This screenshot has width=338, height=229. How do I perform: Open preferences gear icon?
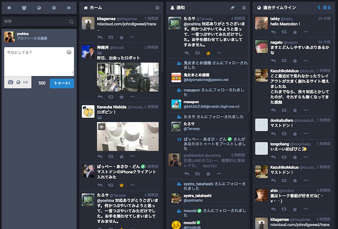(x=54, y=8)
